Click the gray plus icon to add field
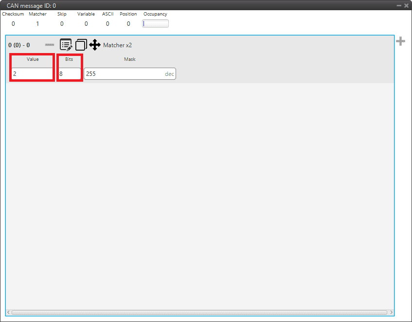412x322 pixels. tap(400, 41)
